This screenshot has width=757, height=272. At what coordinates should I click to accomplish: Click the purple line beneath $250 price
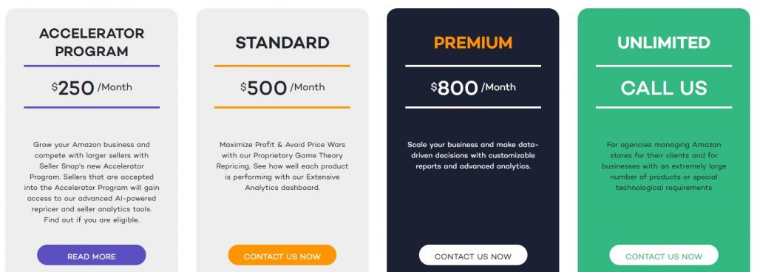92,108
